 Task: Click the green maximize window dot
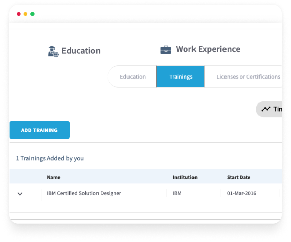click(x=33, y=14)
